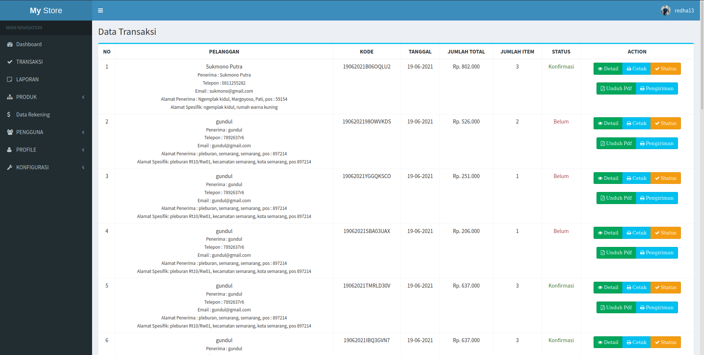704x355 pixels.
Task: Toggle status for order 19062021YGGQKSCO
Action: [665, 178]
